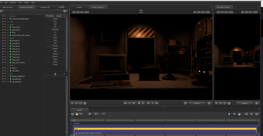Image resolution: width=263 pixels, height=136 pixels.
Task: Expand the desk group node
Action: click(8, 74)
